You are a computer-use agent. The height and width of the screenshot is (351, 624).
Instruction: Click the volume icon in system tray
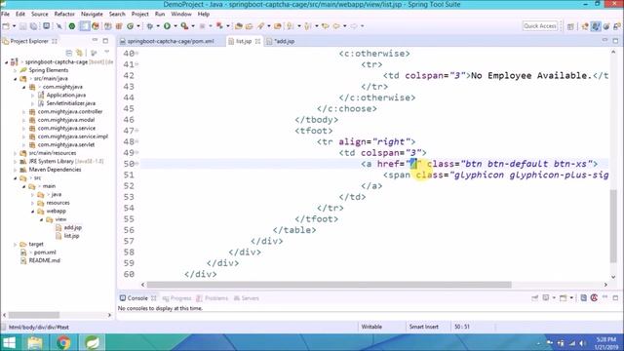582,343
